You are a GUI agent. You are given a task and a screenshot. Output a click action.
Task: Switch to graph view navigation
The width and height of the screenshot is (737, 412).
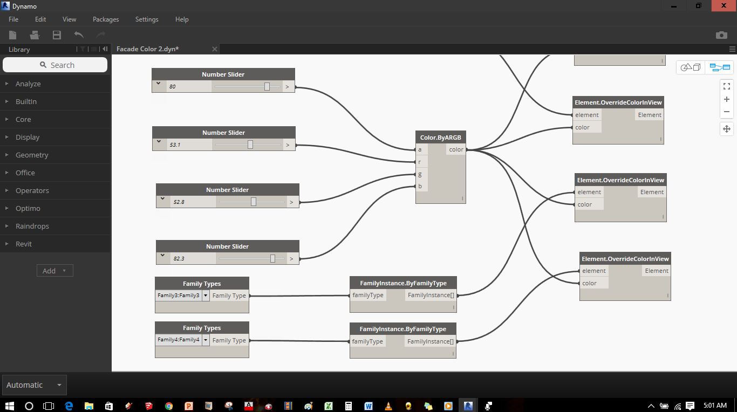[x=720, y=67]
